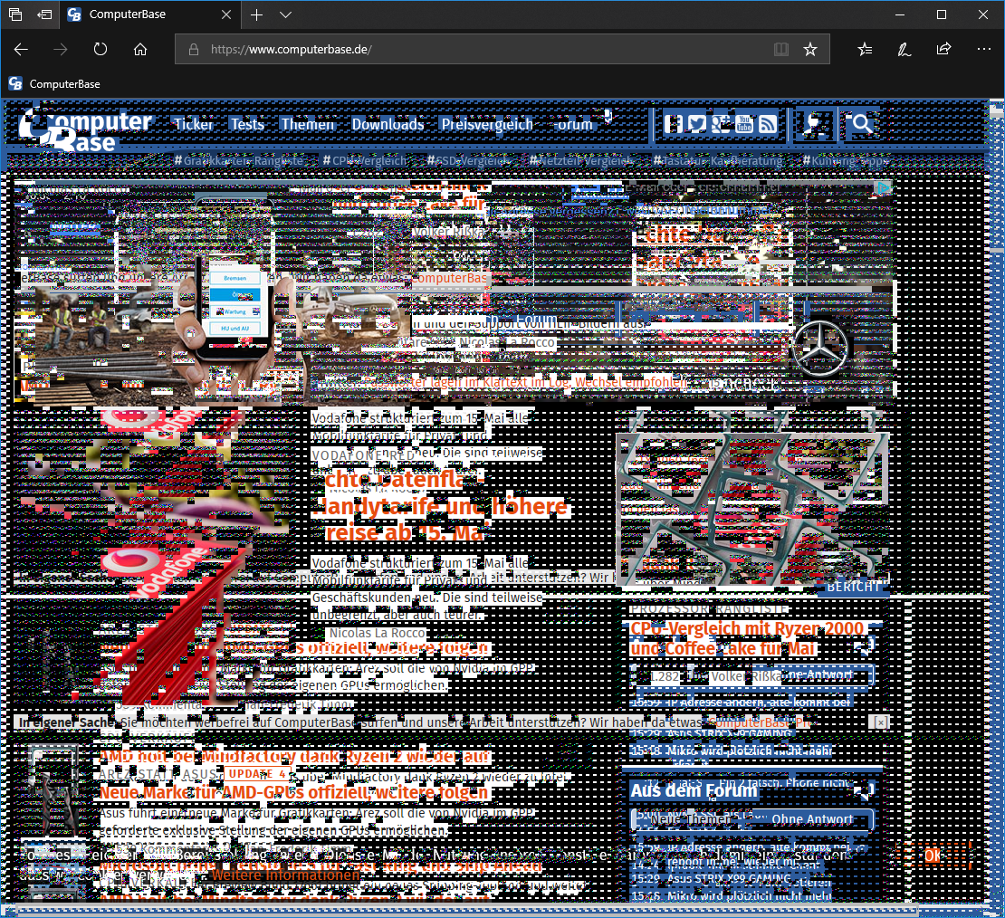Follow the Weitere Informationen link
The image size is (1005, 918).
click(x=286, y=875)
